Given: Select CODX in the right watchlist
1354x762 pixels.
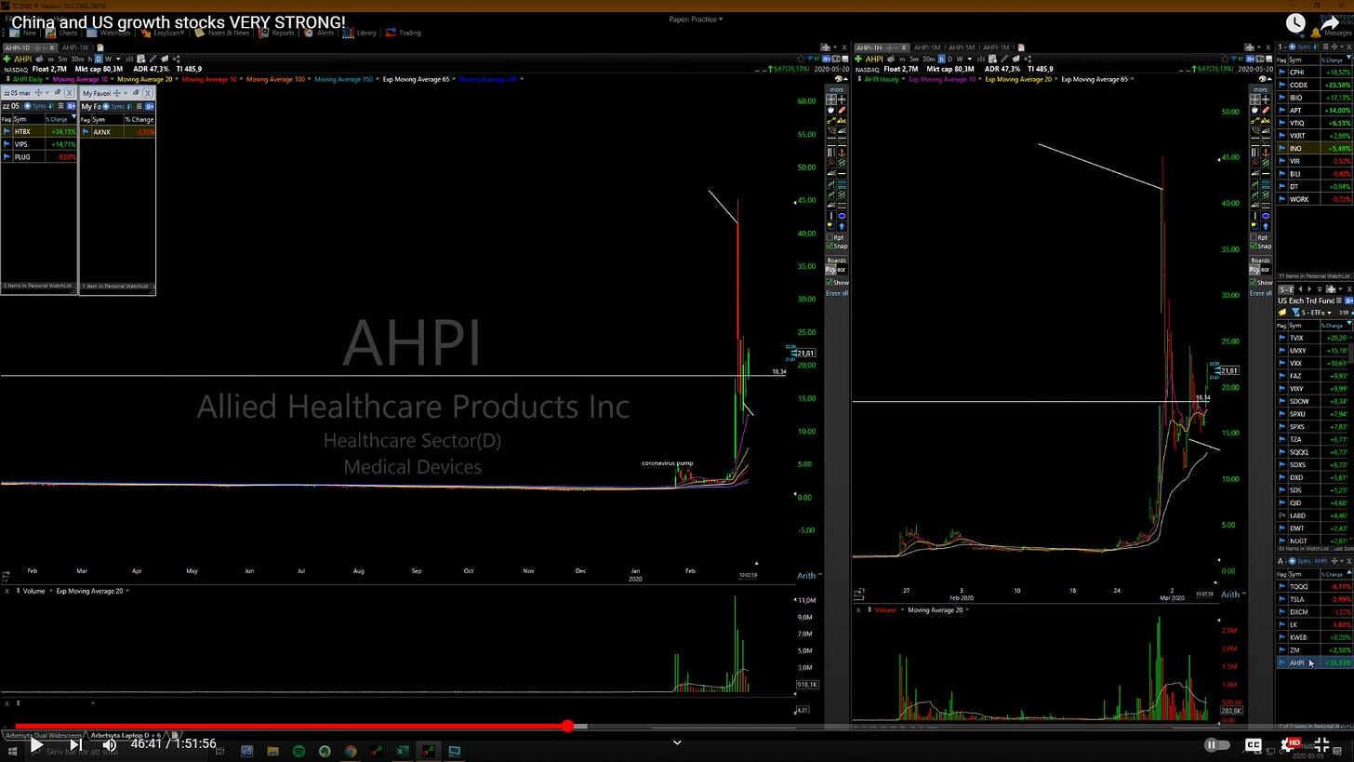Looking at the screenshot, I should click(1298, 85).
